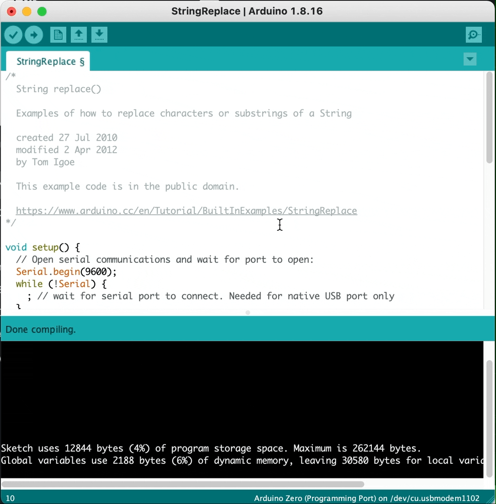Click on 'void setup() {' code line
This screenshot has width=496, height=504.
pyautogui.click(x=43, y=247)
